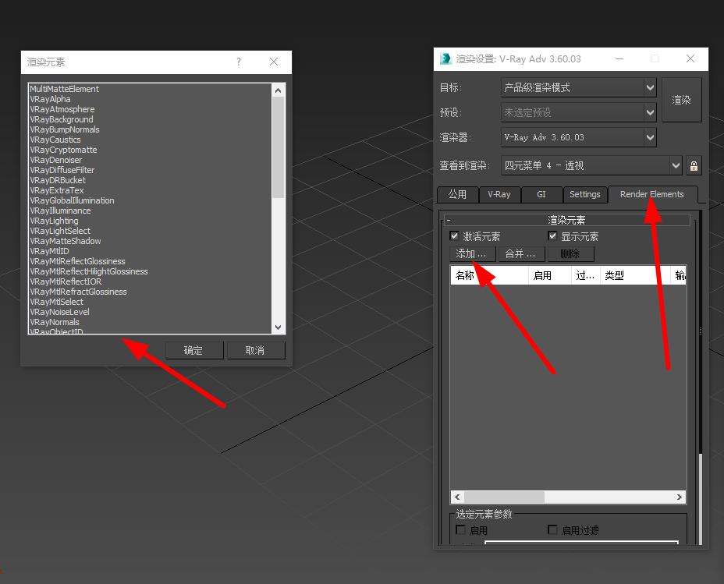Switch to the Settings tab
Image resolution: width=724 pixels, height=584 pixels.
click(x=584, y=195)
